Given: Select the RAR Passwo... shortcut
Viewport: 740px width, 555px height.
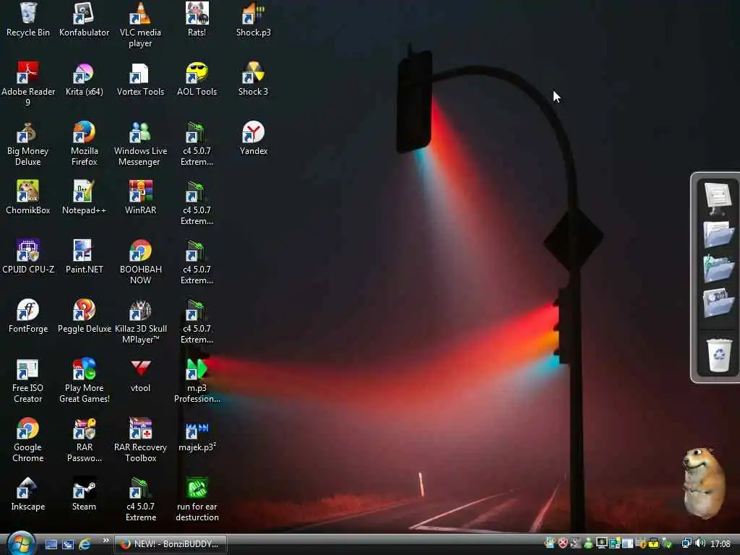Looking at the screenshot, I should coord(84,440).
